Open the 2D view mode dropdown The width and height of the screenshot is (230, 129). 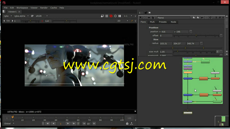tap(123, 21)
